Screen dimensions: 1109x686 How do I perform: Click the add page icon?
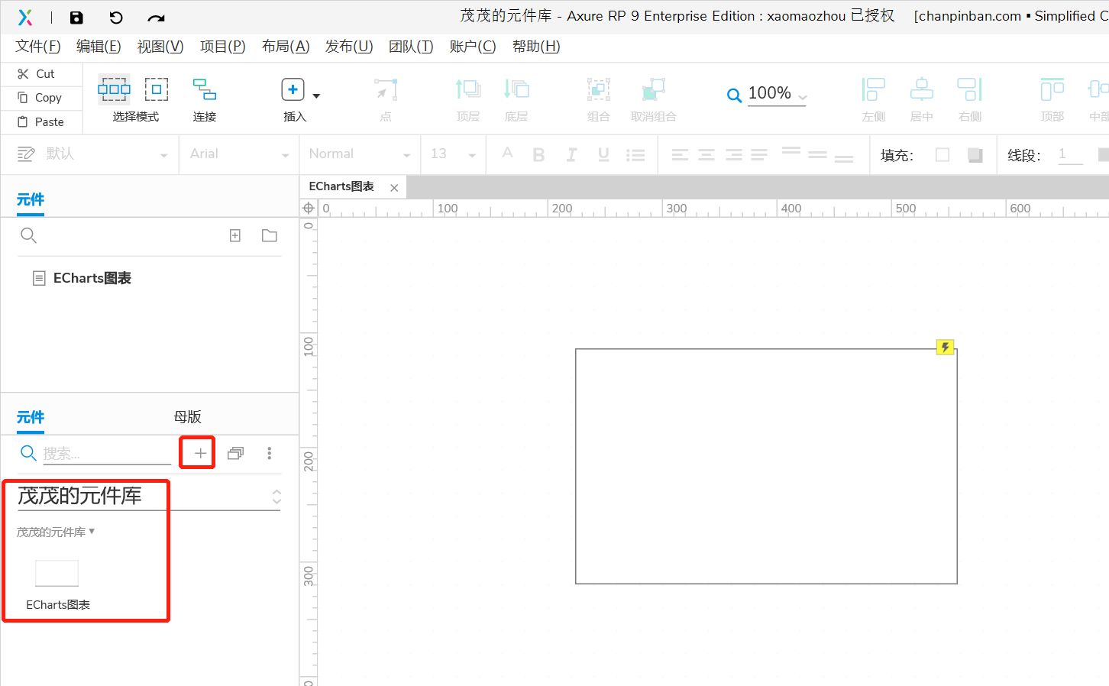235,235
